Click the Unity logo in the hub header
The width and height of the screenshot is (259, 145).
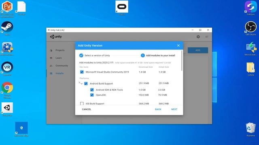[x=56, y=37]
